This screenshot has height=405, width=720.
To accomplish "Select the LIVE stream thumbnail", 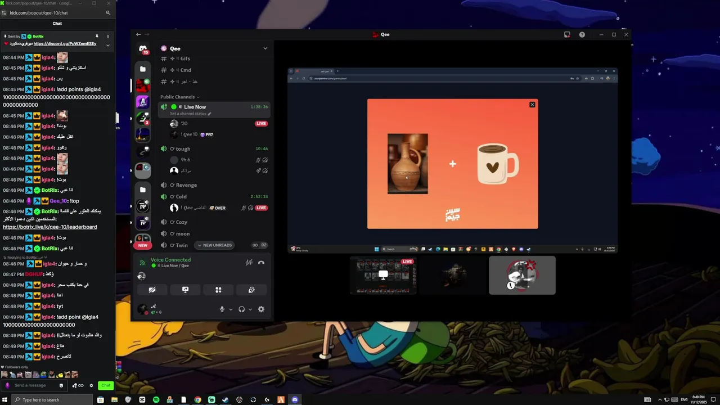I will (384, 275).
